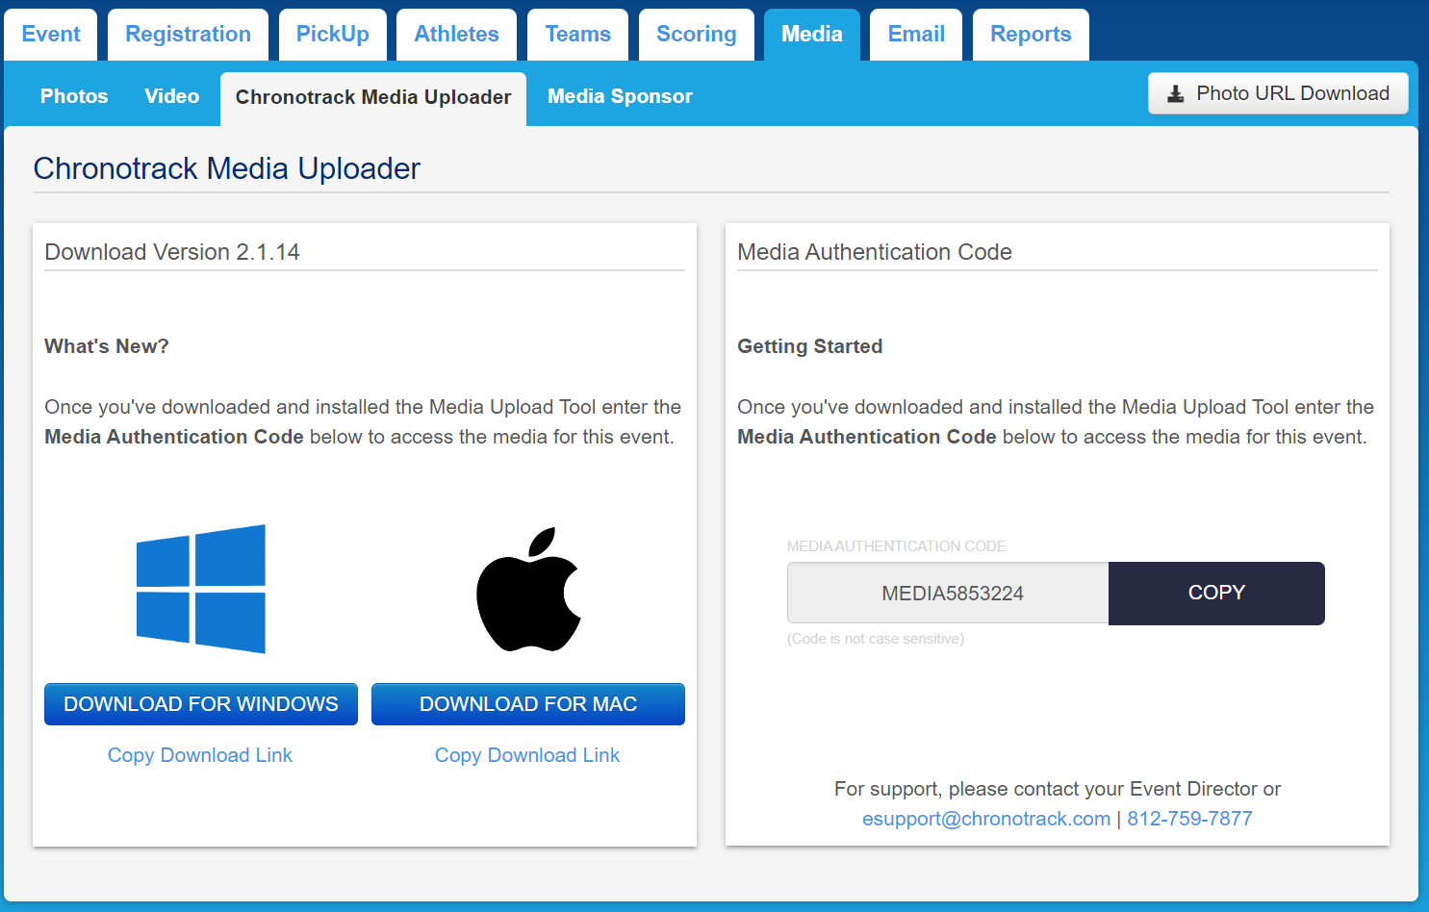Email esupport@chronotrack.com support link

point(985,819)
